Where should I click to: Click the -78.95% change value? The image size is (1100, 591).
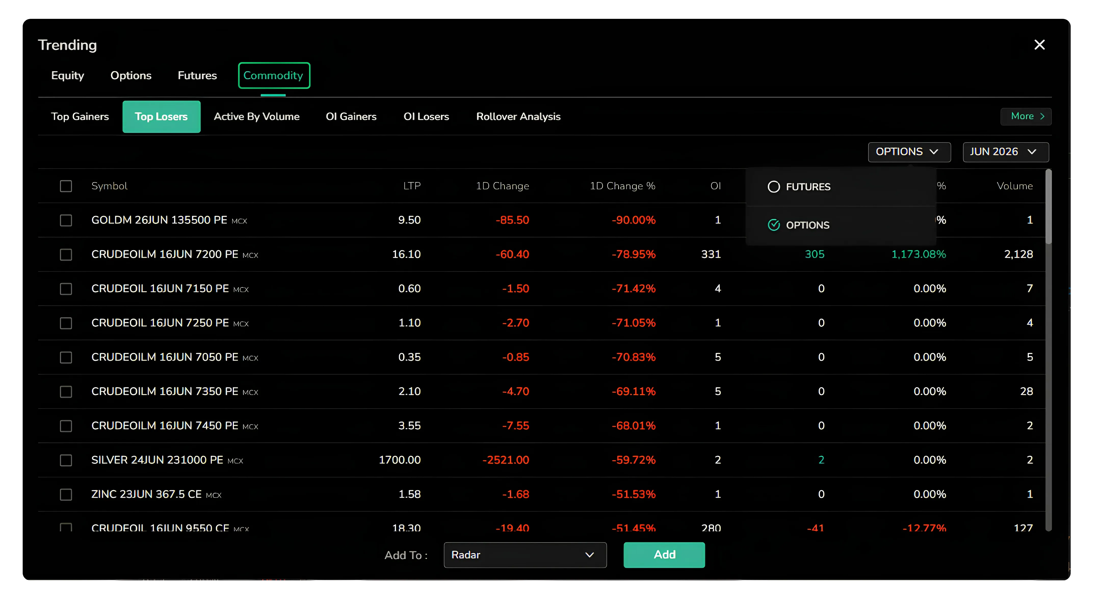633,255
